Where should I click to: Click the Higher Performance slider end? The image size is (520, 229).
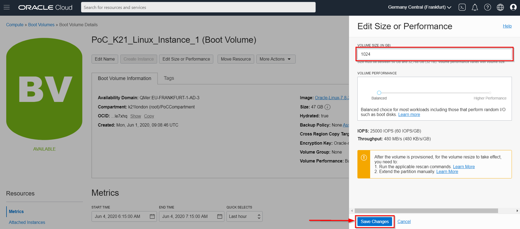(490, 93)
